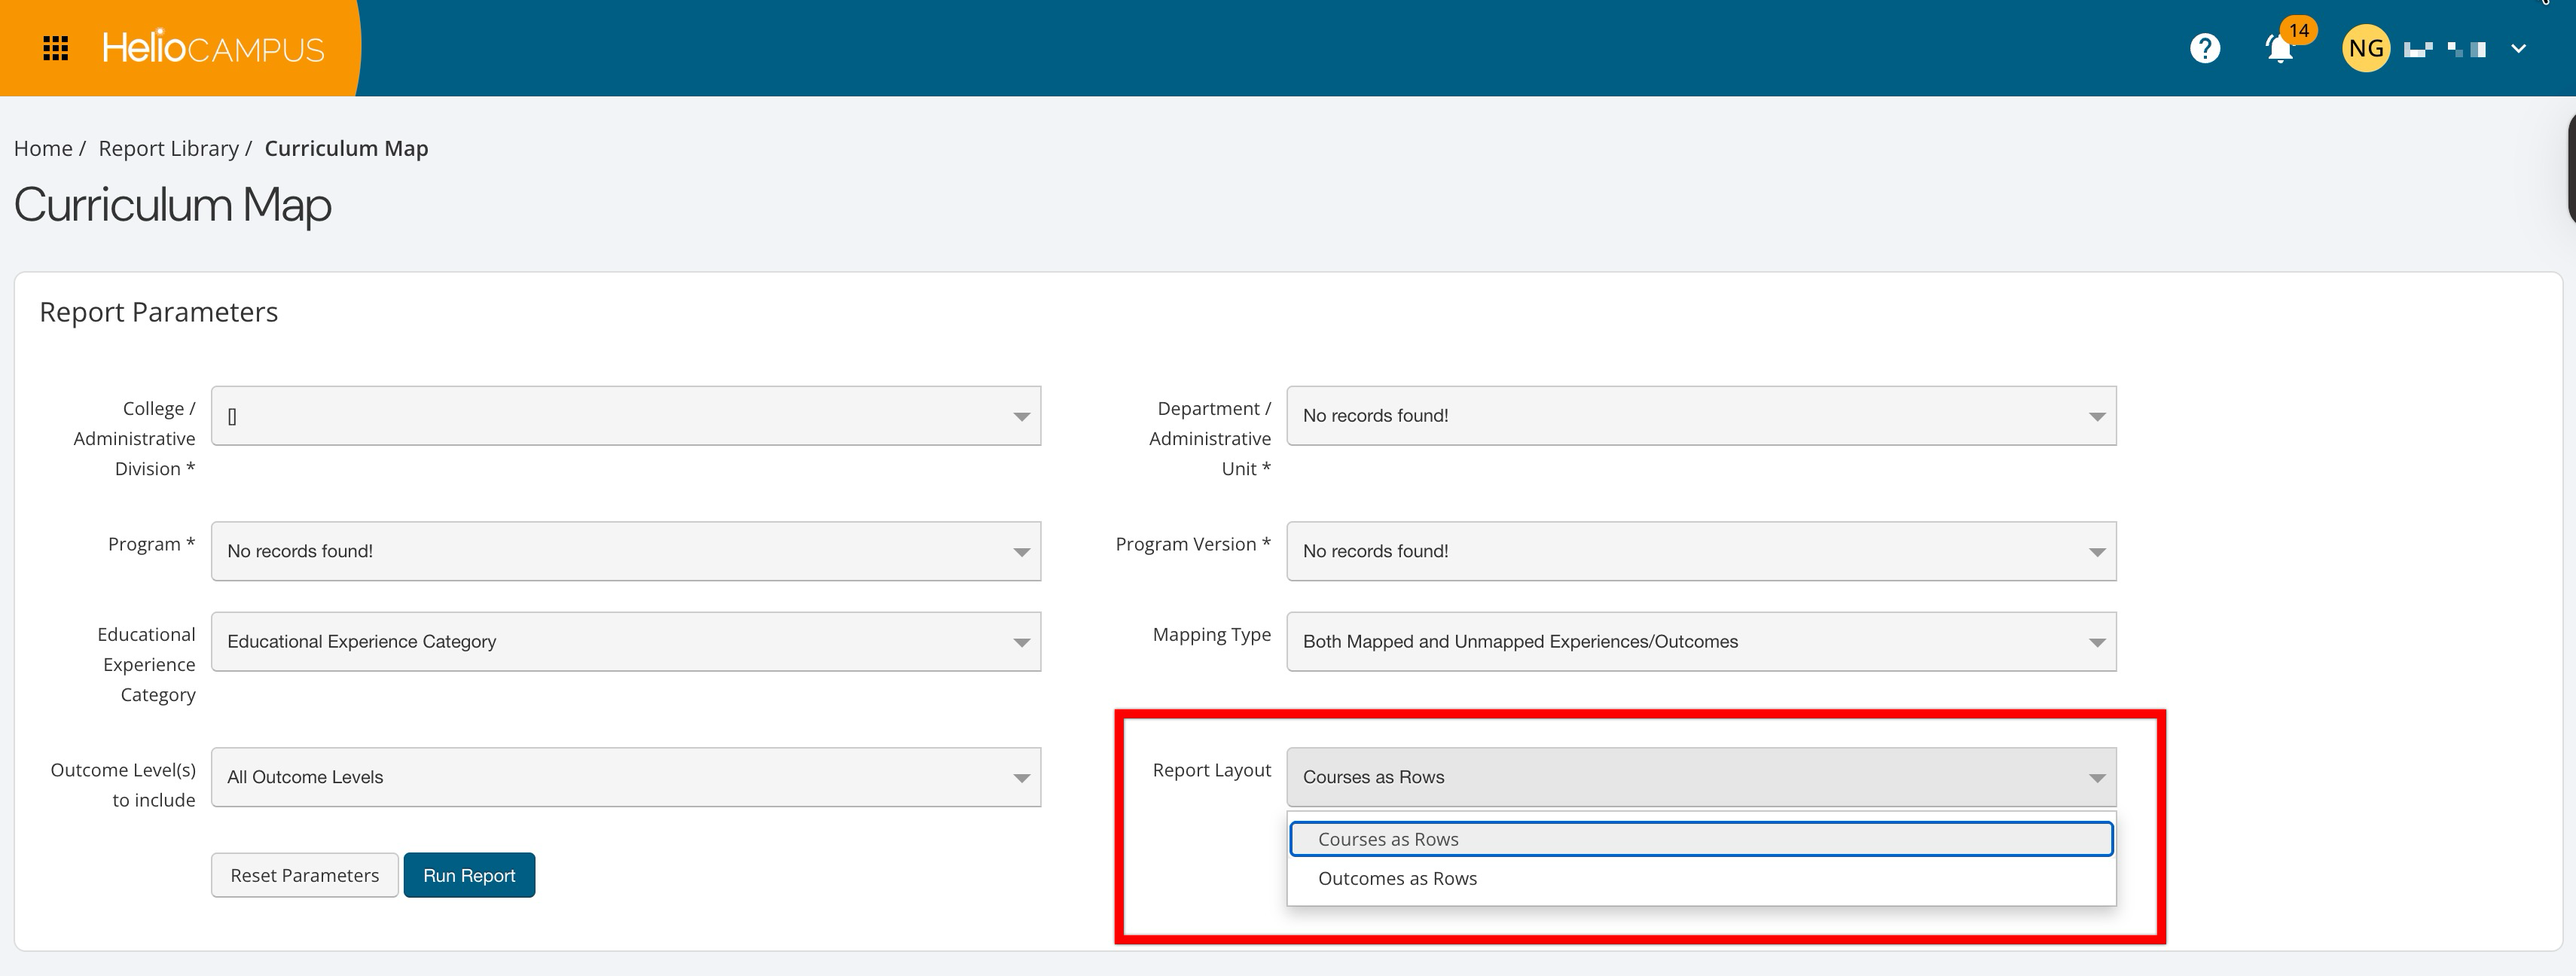Open Department / Administrative Unit dropdown
Image resolution: width=2576 pixels, height=976 pixels.
1700,416
